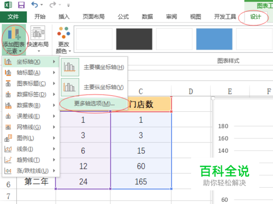Select the dark gray chart style thumbnail

pyautogui.click(x=134, y=39)
